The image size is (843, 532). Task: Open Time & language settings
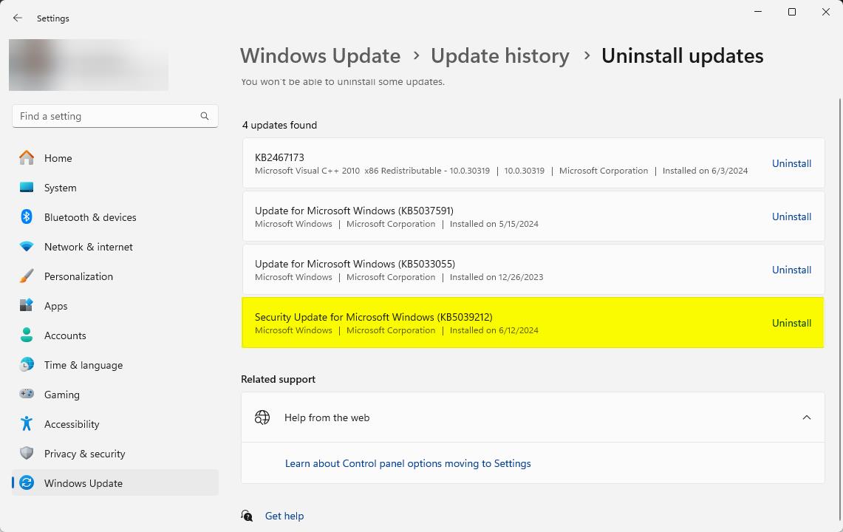83,365
